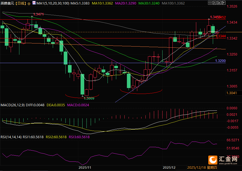Click the blue 1.3200 level label
The height and width of the screenshot is (171, 242).
[x=220, y=61]
